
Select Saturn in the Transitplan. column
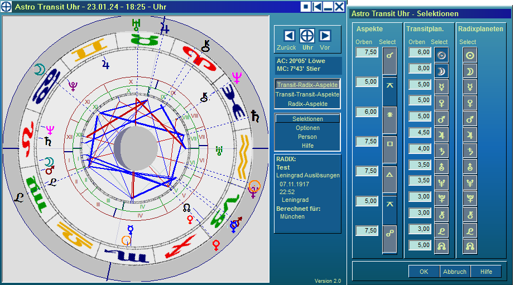pyautogui.click(x=441, y=151)
